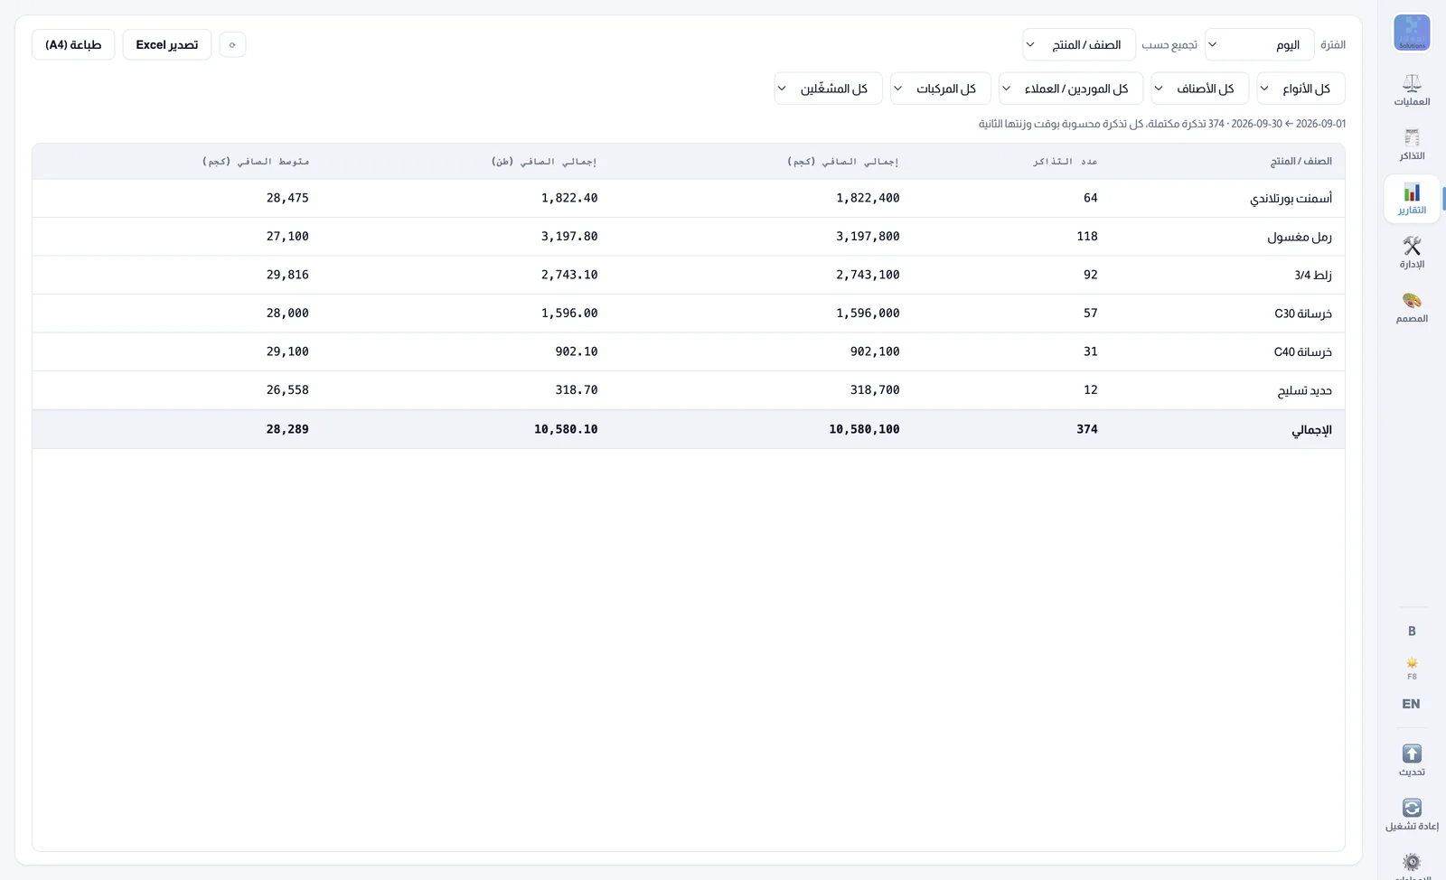Click net weight 3,197,800 cell
Screen dimensions: 1446x880
[x=867, y=237]
